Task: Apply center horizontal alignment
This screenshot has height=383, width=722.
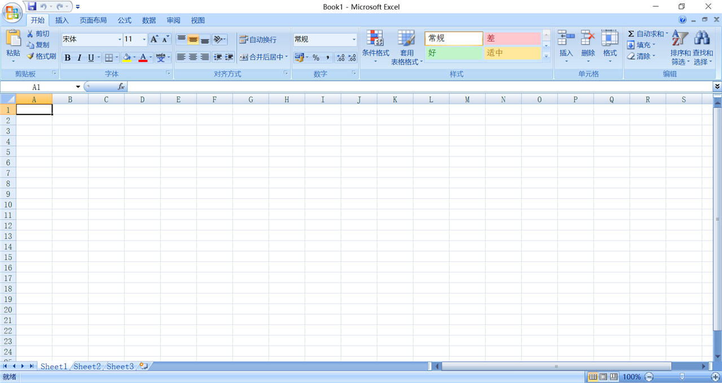Action: pos(193,57)
